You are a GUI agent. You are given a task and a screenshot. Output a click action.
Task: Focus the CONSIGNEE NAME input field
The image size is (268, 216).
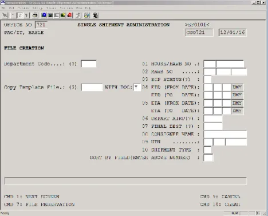point(225,134)
